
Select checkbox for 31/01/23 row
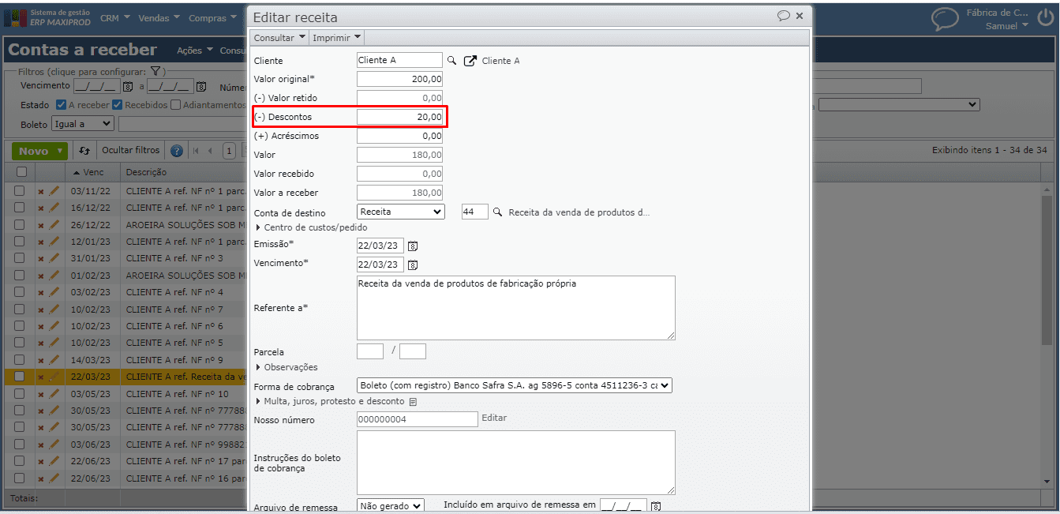[19, 258]
